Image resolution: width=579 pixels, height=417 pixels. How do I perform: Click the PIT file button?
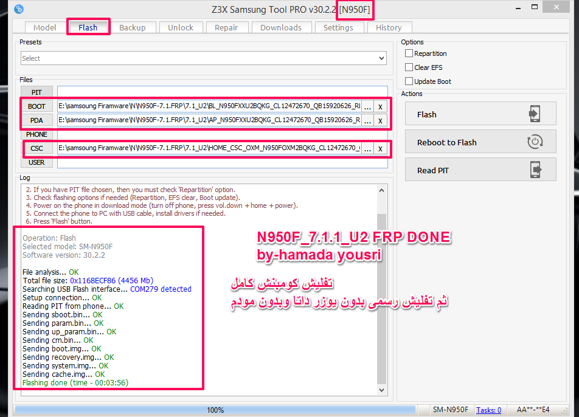coord(36,92)
